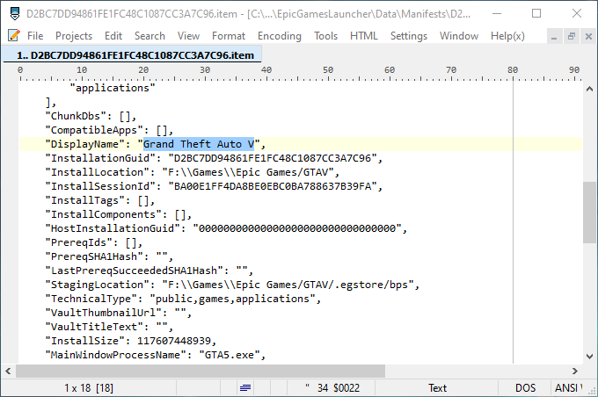This screenshot has width=598, height=397.
Task: Open the Settings menu
Action: click(x=408, y=36)
